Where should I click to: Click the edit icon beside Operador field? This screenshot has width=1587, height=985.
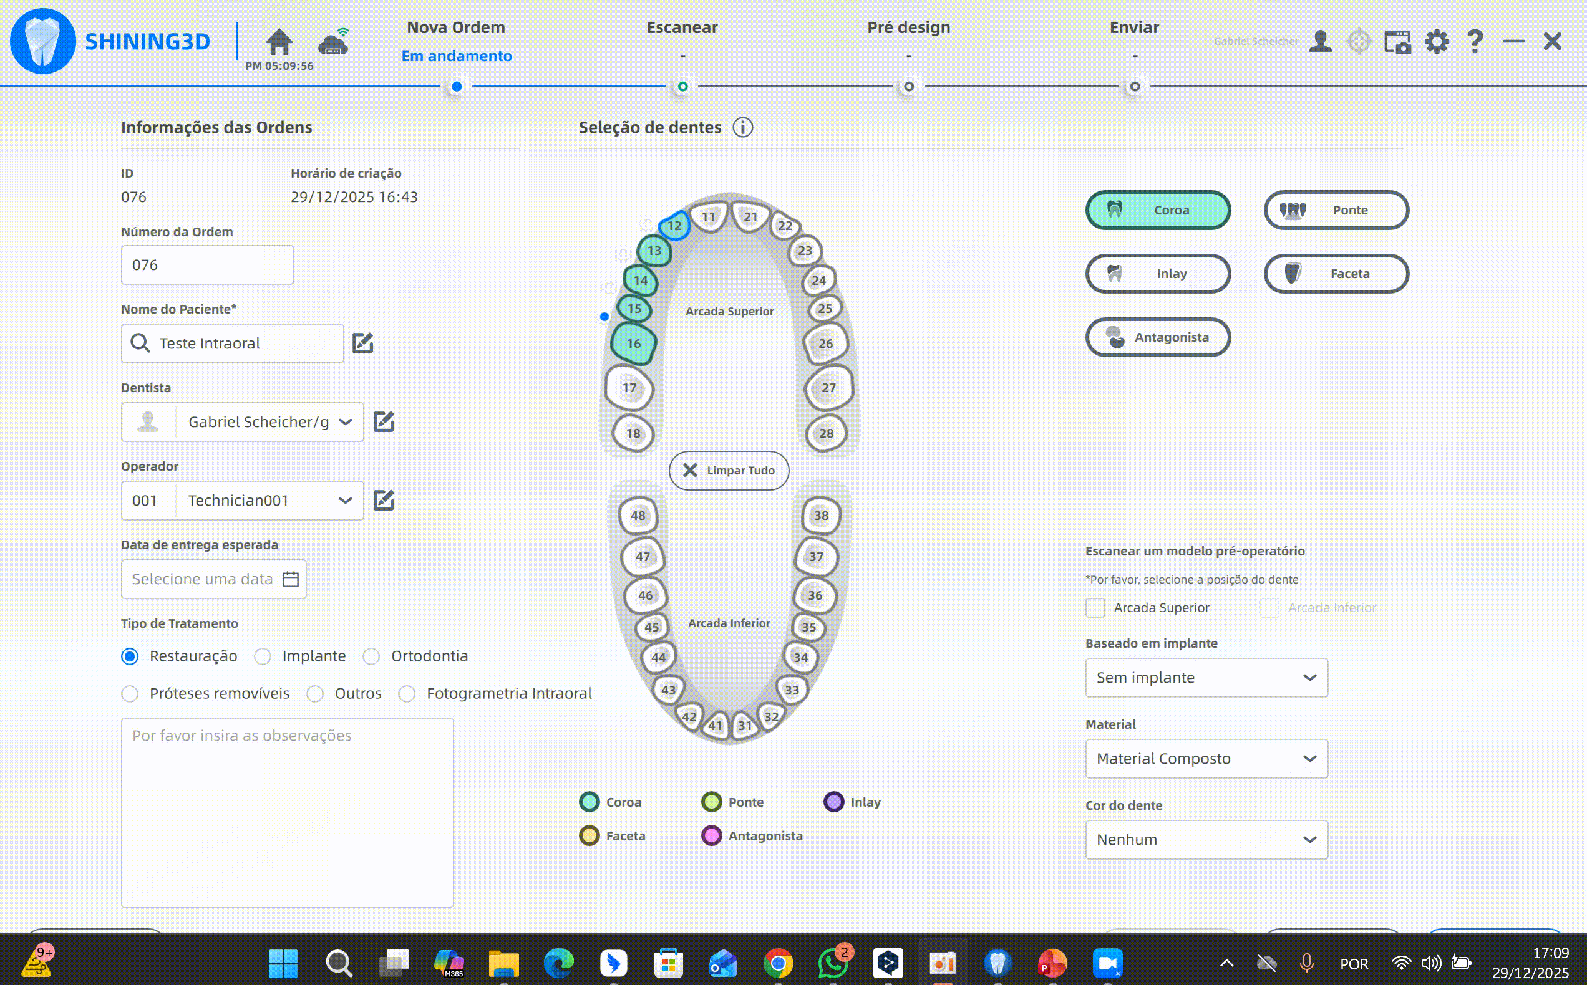point(384,501)
